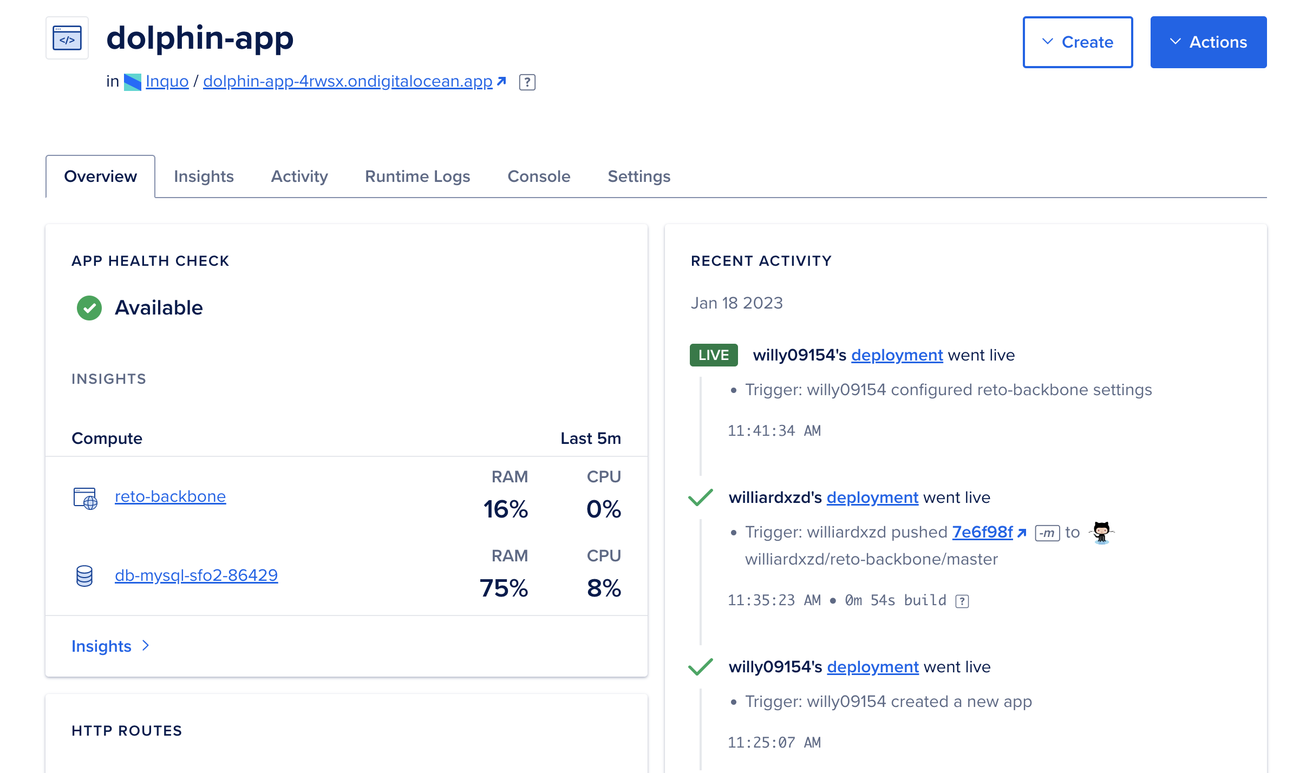The image size is (1293, 773).
Task: Open the Actions dropdown menu
Action: [1208, 42]
